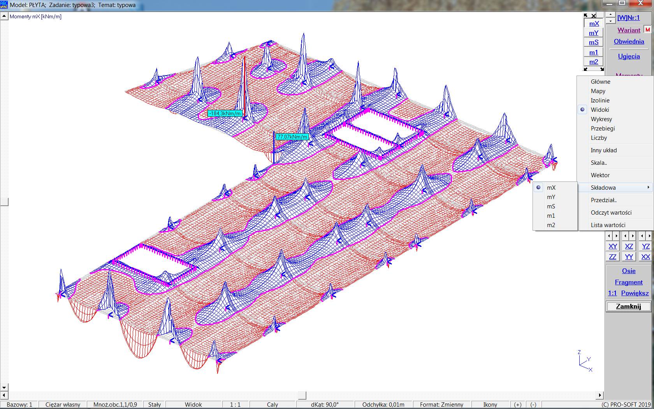
Task: Click the YY view button
Action: 629,257
